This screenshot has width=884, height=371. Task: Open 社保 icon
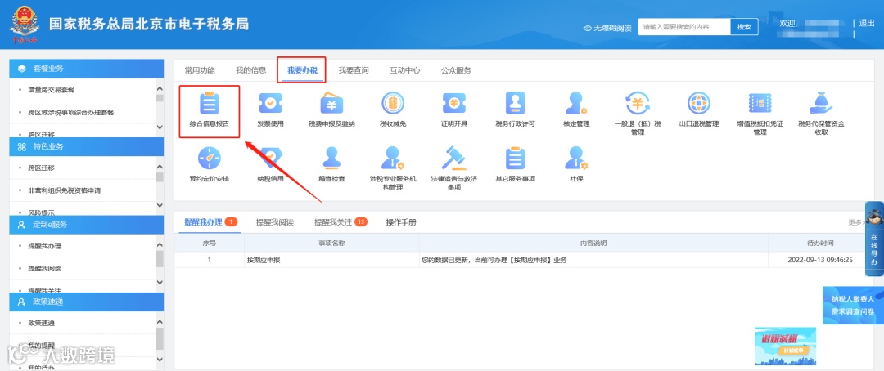click(x=576, y=159)
